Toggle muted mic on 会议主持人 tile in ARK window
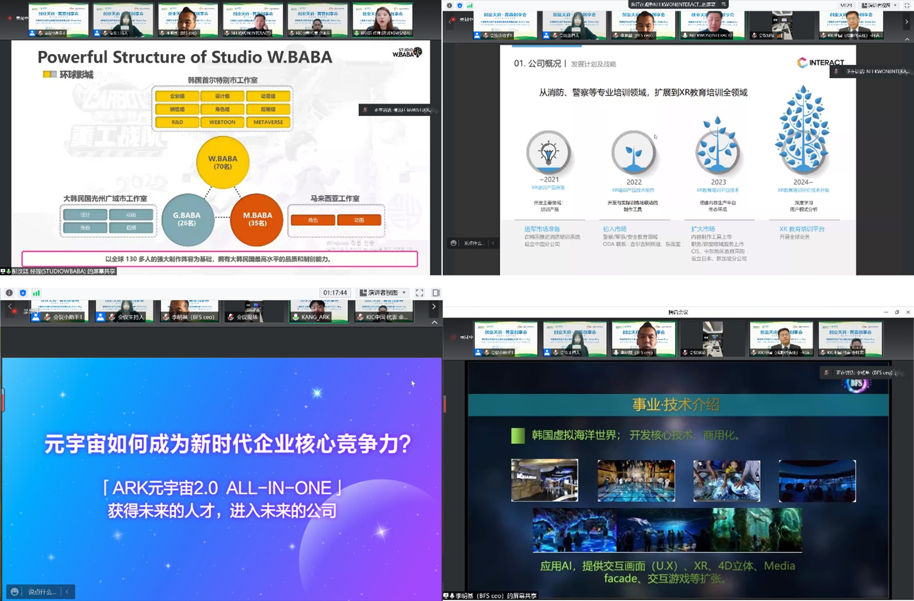914x601 pixels. pyautogui.click(x=112, y=317)
